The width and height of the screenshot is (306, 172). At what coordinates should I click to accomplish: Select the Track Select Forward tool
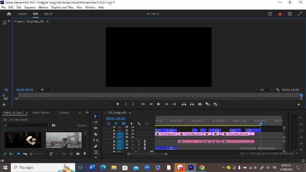coord(96,122)
